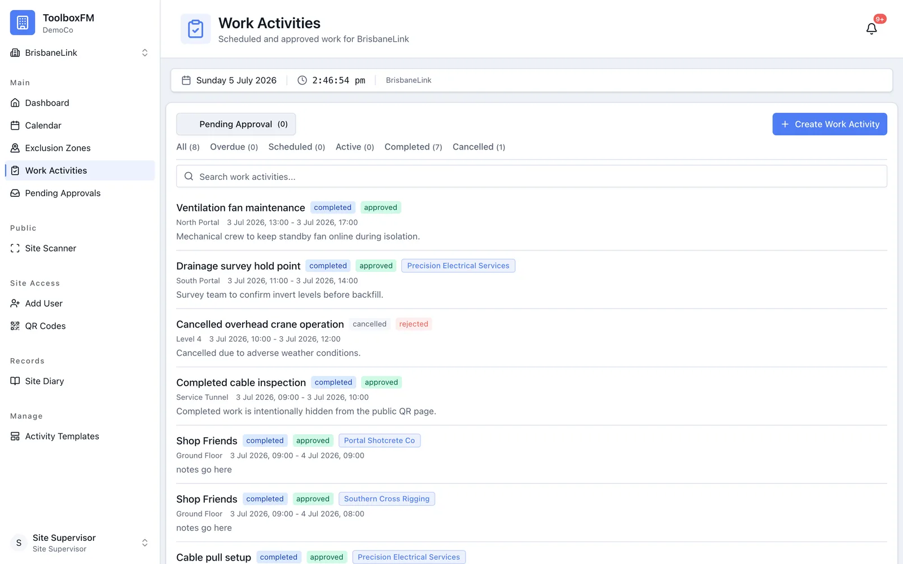Click Precision Electrical Services tag on Cable pull setup

click(x=409, y=557)
